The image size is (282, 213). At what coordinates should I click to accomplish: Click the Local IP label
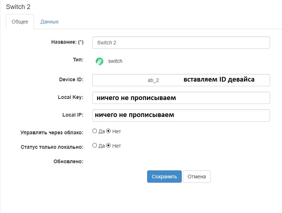click(x=73, y=115)
